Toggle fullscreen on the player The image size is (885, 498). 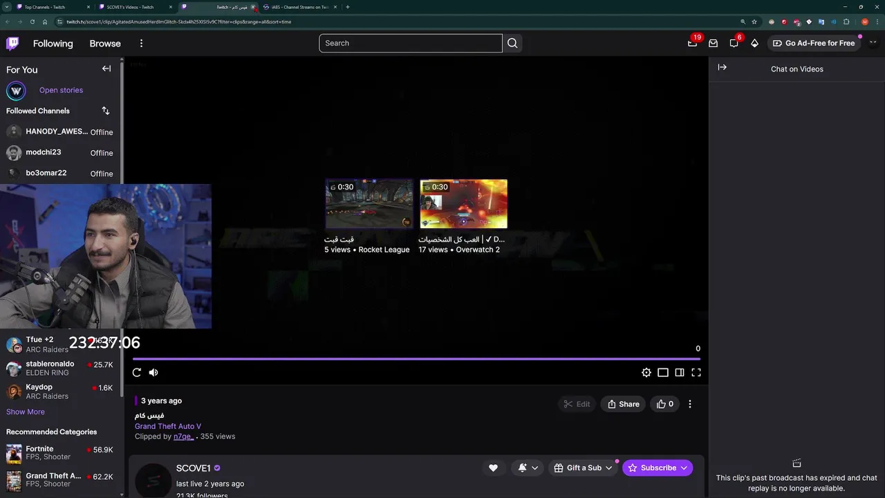coord(696,372)
